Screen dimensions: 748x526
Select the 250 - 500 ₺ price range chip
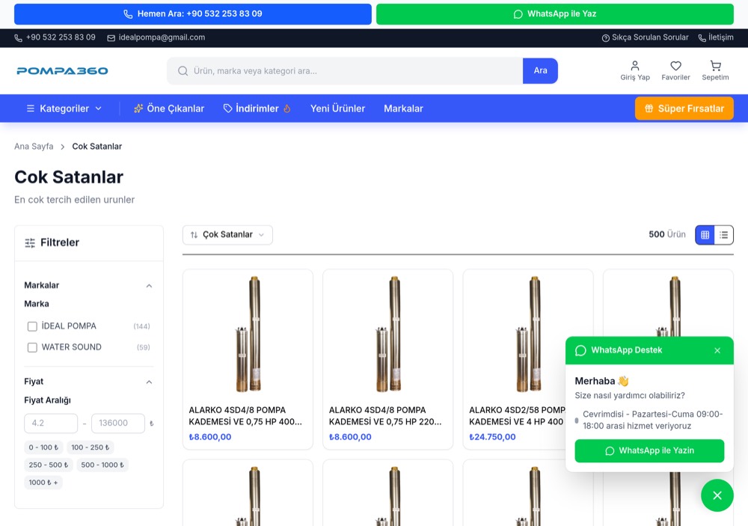point(48,465)
